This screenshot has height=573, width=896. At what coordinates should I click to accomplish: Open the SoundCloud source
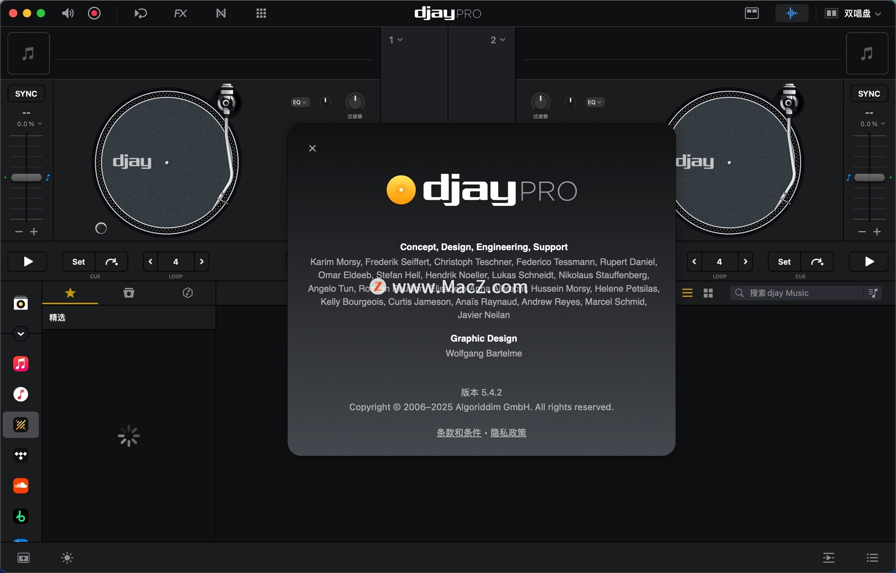click(21, 486)
